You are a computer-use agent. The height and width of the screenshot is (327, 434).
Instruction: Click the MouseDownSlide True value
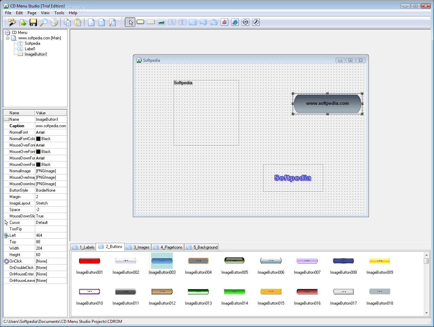click(51, 216)
